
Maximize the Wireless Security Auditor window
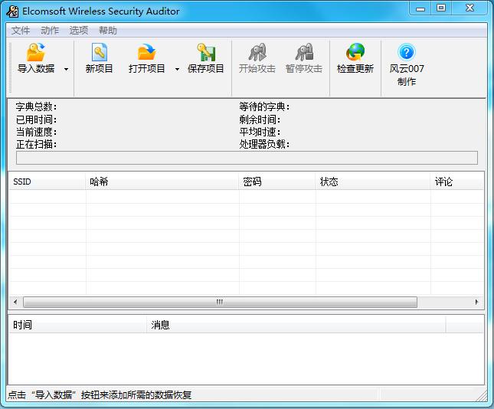point(441,8)
